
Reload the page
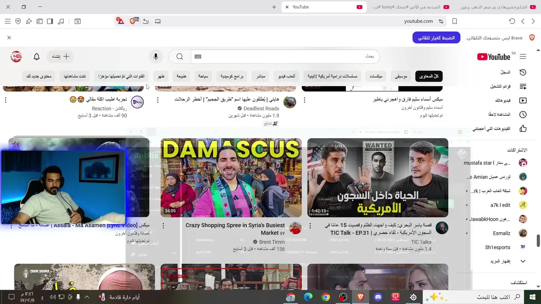[512, 21]
